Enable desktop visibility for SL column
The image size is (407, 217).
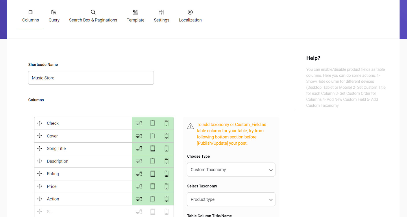tap(139, 212)
